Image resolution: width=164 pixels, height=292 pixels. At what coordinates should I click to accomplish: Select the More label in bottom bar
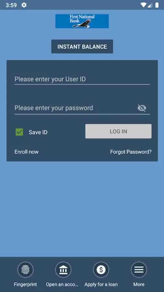(139, 284)
